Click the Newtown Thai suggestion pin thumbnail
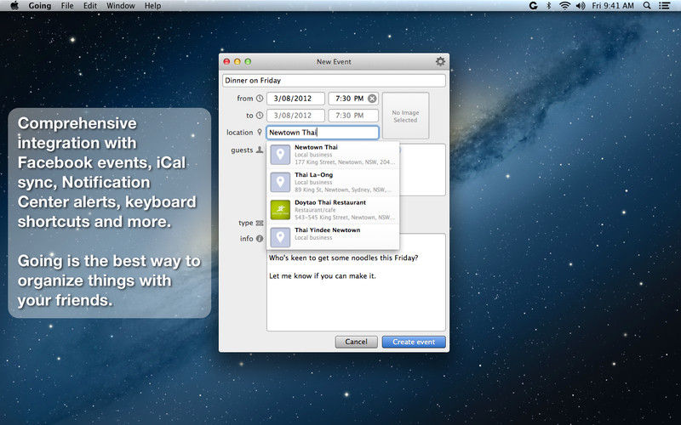The image size is (681, 425). coord(280,155)
